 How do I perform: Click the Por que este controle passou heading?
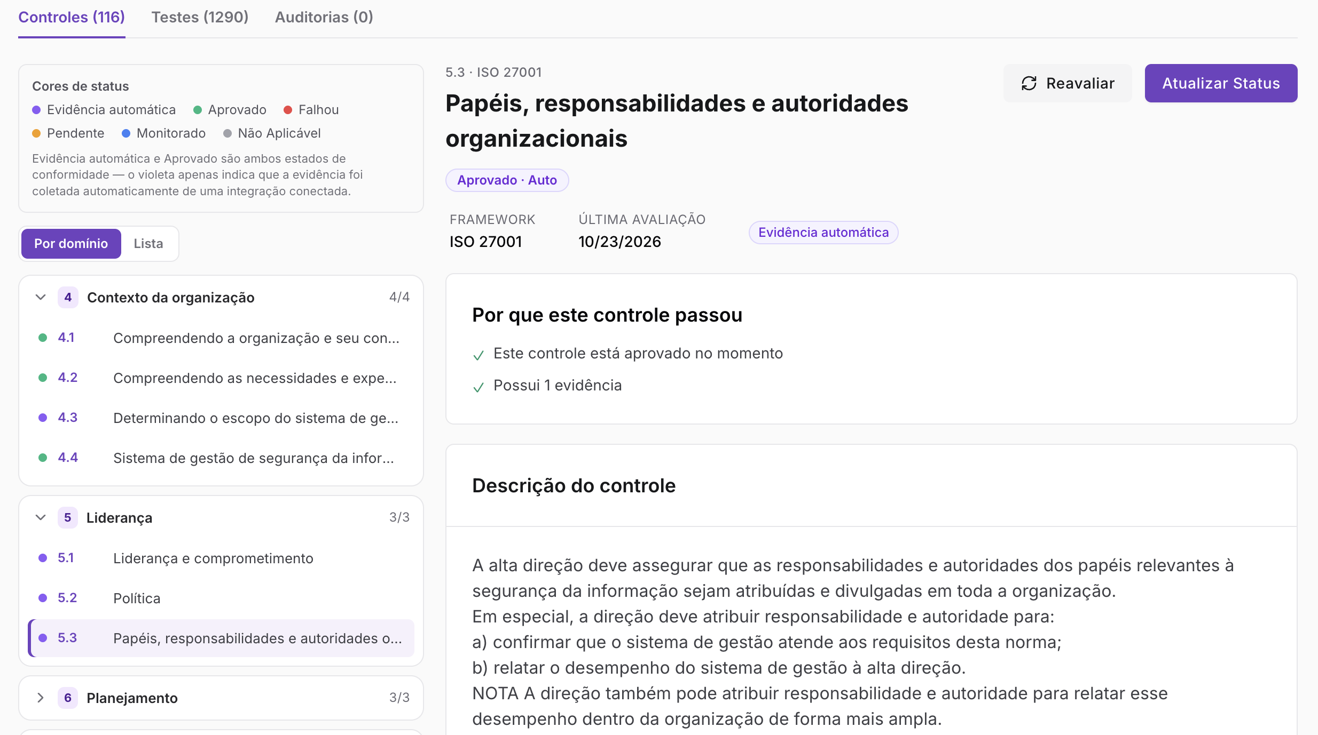click(x=607, y=315)
